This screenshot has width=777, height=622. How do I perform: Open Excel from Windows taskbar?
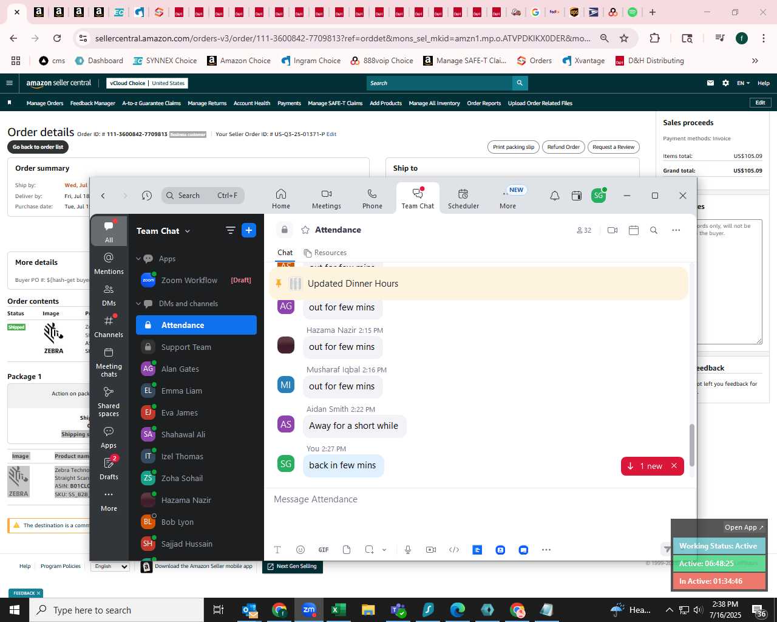pos(339,610)
